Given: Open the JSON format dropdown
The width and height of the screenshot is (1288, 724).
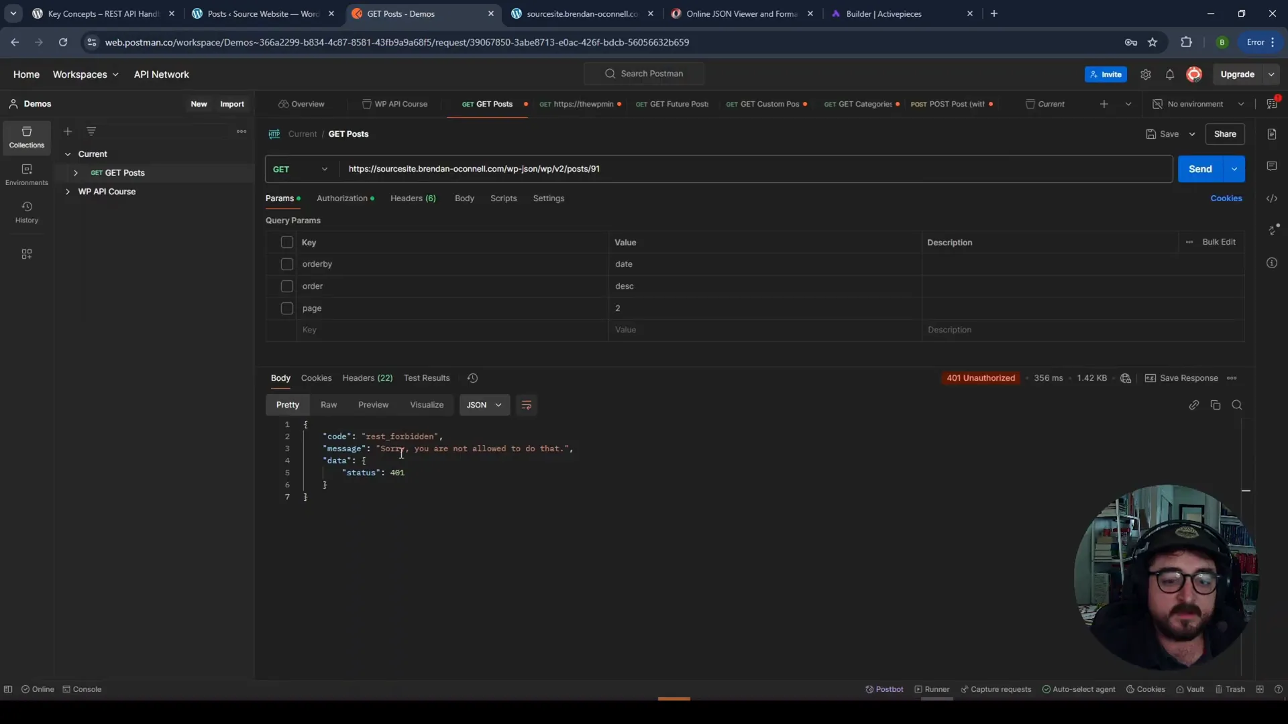Looking at the screenshot, I should (x=484, y=405).
